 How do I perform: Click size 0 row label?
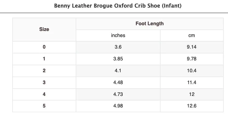pos(44,47)
